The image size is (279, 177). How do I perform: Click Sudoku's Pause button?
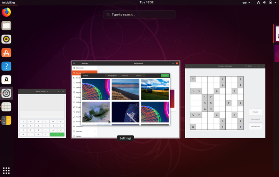pyautogui.click(x=256, y=112)
